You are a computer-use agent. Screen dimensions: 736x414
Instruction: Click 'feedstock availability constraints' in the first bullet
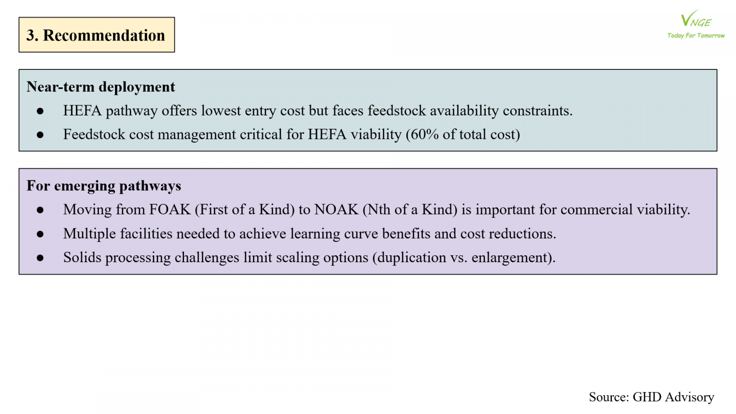(x=469, y=111)
